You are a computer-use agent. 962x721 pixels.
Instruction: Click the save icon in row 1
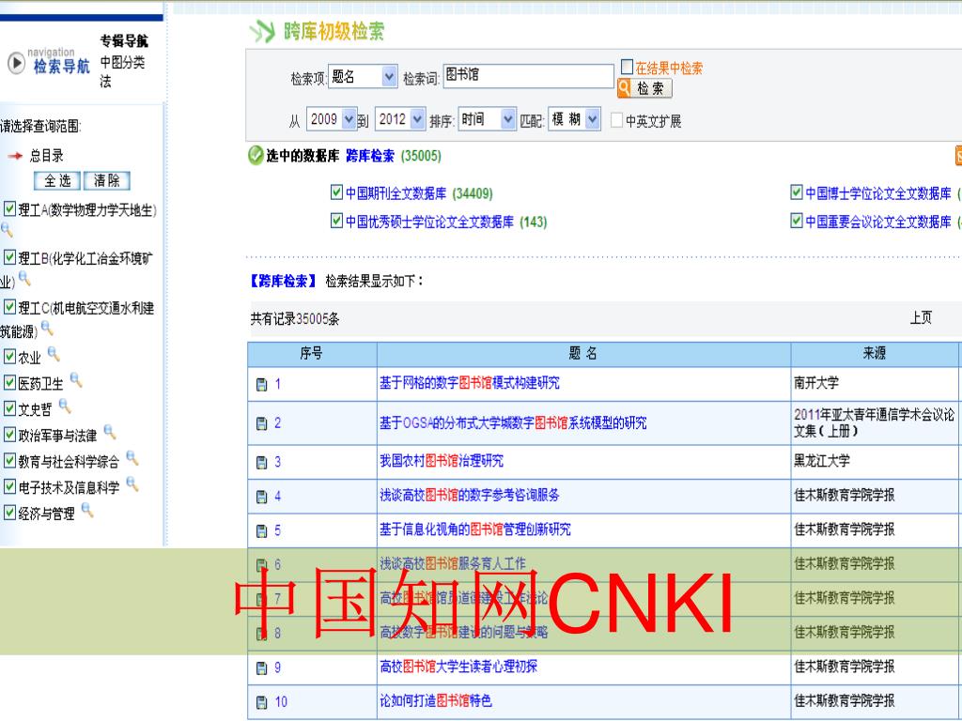[x=261, y=385]
